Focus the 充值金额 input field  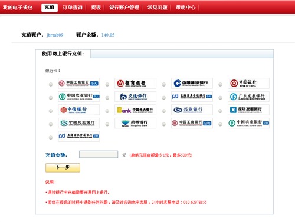tap(99, 154)
